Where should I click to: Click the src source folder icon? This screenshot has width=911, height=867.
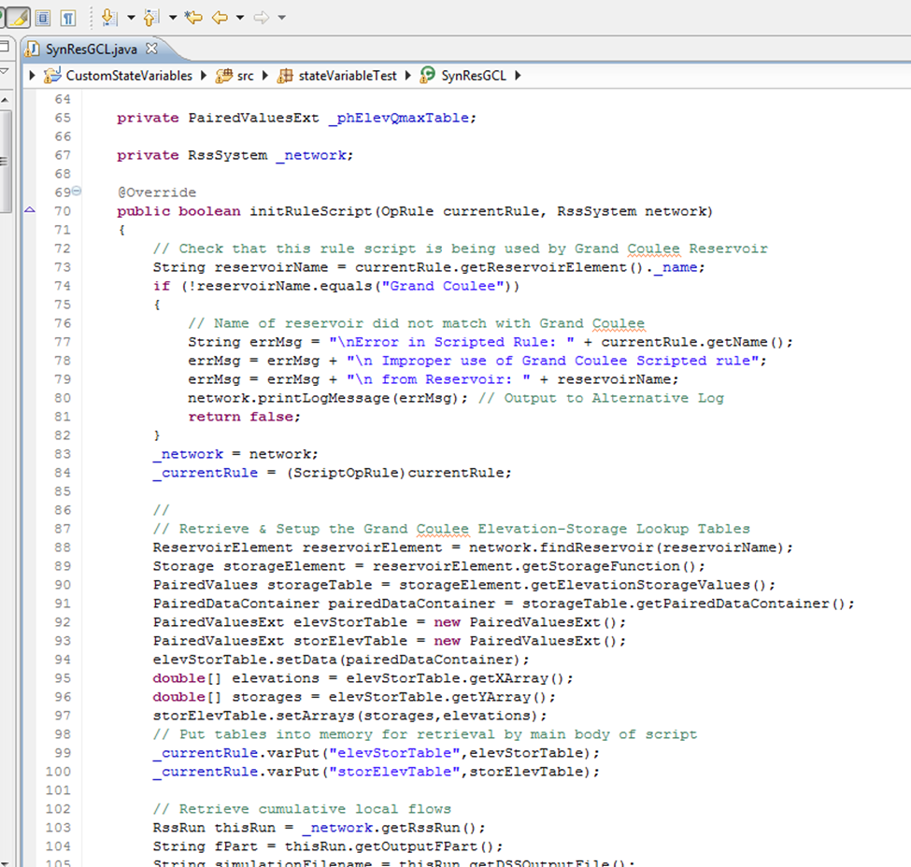tap(223, 76)
